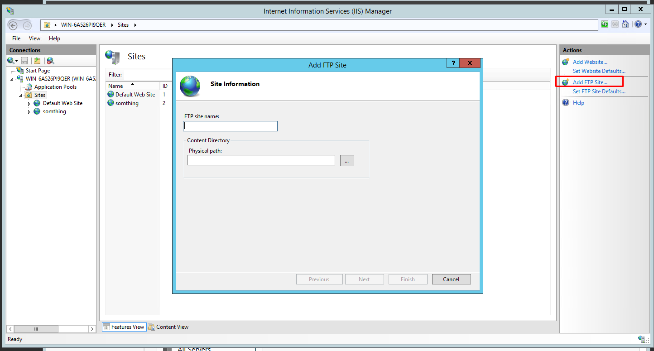Open the breadcrumb arrow after Sites
Screen dimensions: 654x351
[135, 25]
